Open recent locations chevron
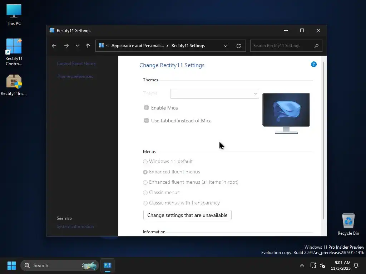 (x=77, y=46)
